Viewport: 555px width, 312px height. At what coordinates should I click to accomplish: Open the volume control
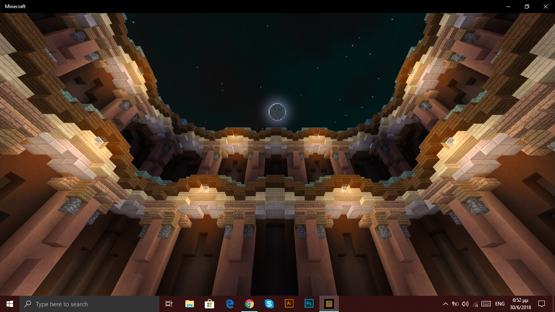click(465, 304)
